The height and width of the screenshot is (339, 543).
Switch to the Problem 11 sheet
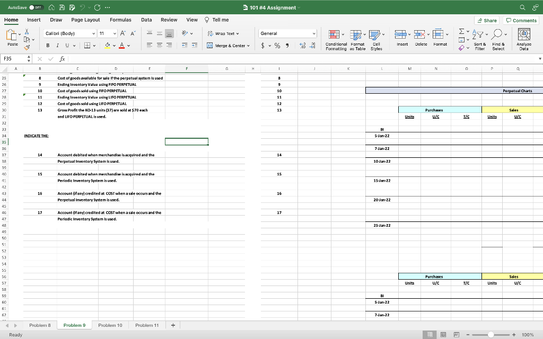pyautogui.click(x=147, y=325)
